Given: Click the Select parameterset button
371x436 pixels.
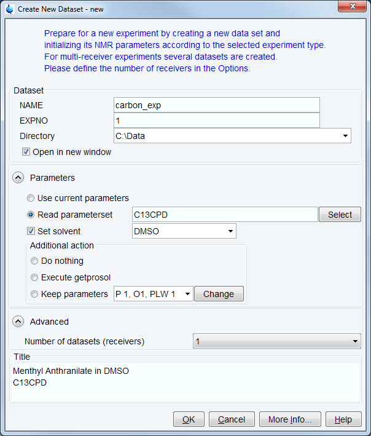Looking at the screenshot, I should click(340, 215).
